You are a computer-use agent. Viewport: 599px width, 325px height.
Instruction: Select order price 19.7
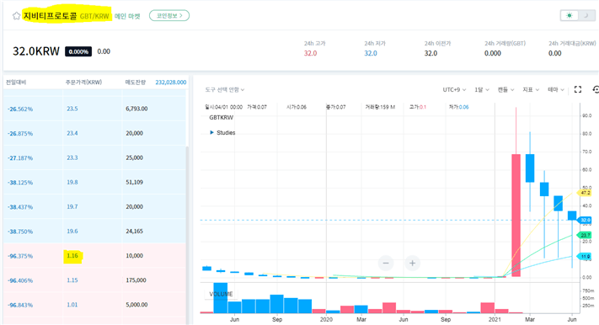click(72, 206)
